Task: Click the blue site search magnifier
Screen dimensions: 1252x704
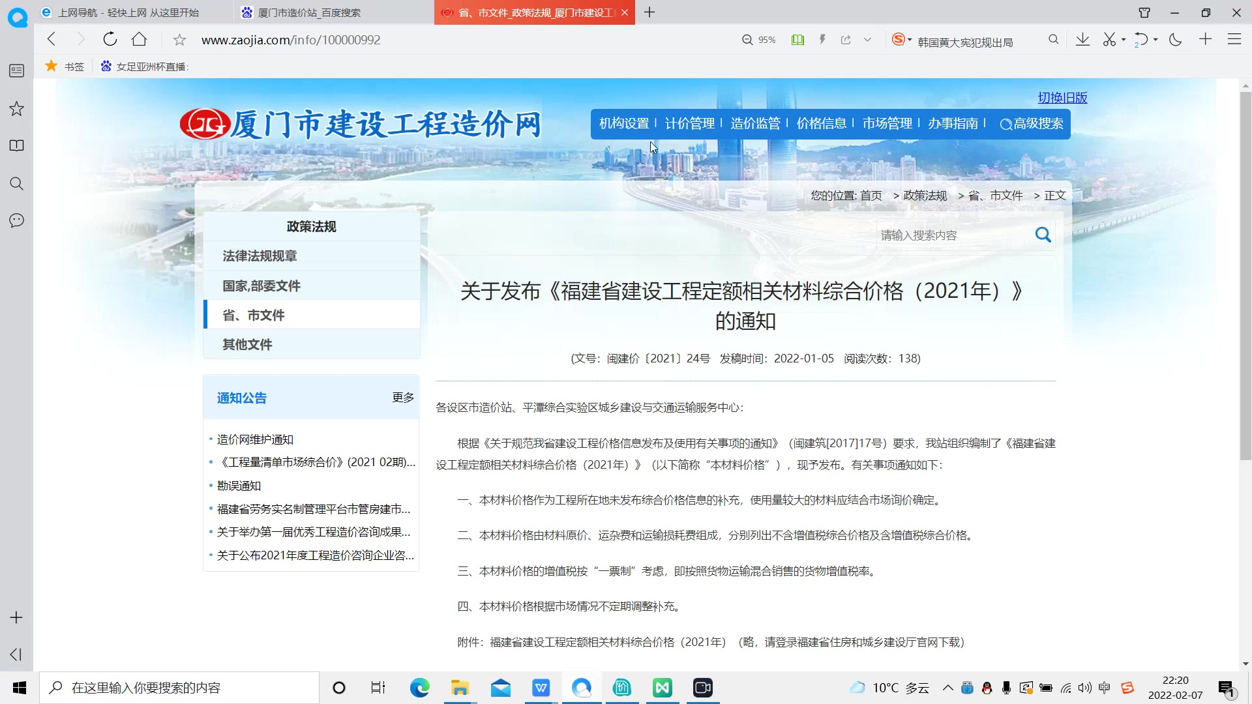Action: click(x=1043, y=235)
